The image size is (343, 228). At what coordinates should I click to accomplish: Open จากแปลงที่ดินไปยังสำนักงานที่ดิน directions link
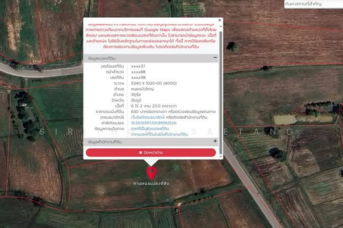tap(159, 134)
